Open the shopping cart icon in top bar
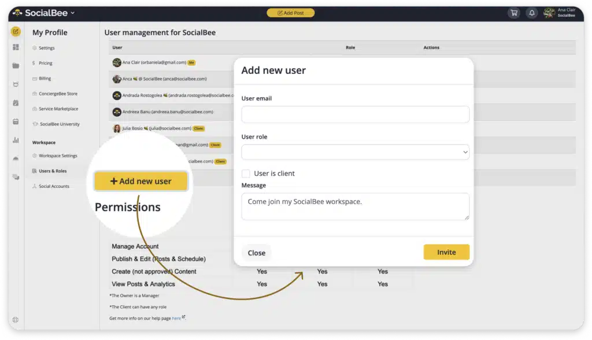 pyautogui.click(x=514, y=13)
